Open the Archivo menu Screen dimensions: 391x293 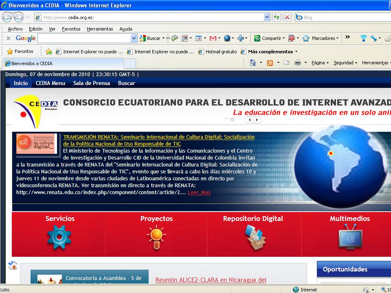15,29
